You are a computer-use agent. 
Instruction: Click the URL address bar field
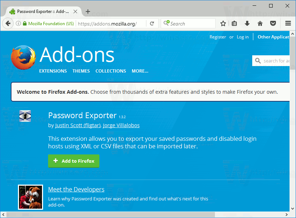tap(111, 24)
